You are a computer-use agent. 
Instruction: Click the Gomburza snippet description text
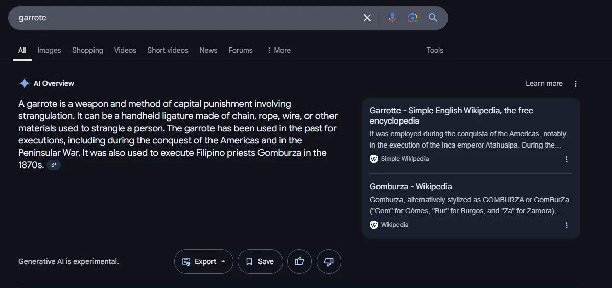tap(469, 206)
